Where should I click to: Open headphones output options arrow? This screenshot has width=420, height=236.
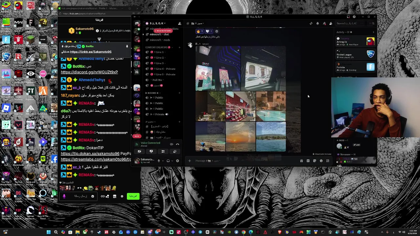click(172, 161)
